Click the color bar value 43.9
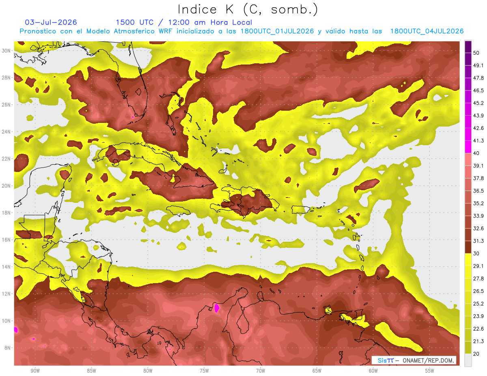This screenshot has height=376, width=487. (478, 116)
